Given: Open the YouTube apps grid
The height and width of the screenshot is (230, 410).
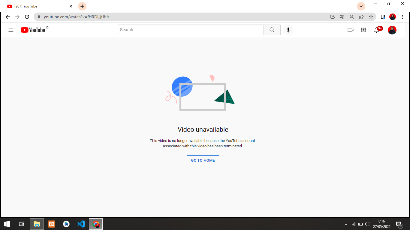Looking at the screenshot, I should point(363,30).
